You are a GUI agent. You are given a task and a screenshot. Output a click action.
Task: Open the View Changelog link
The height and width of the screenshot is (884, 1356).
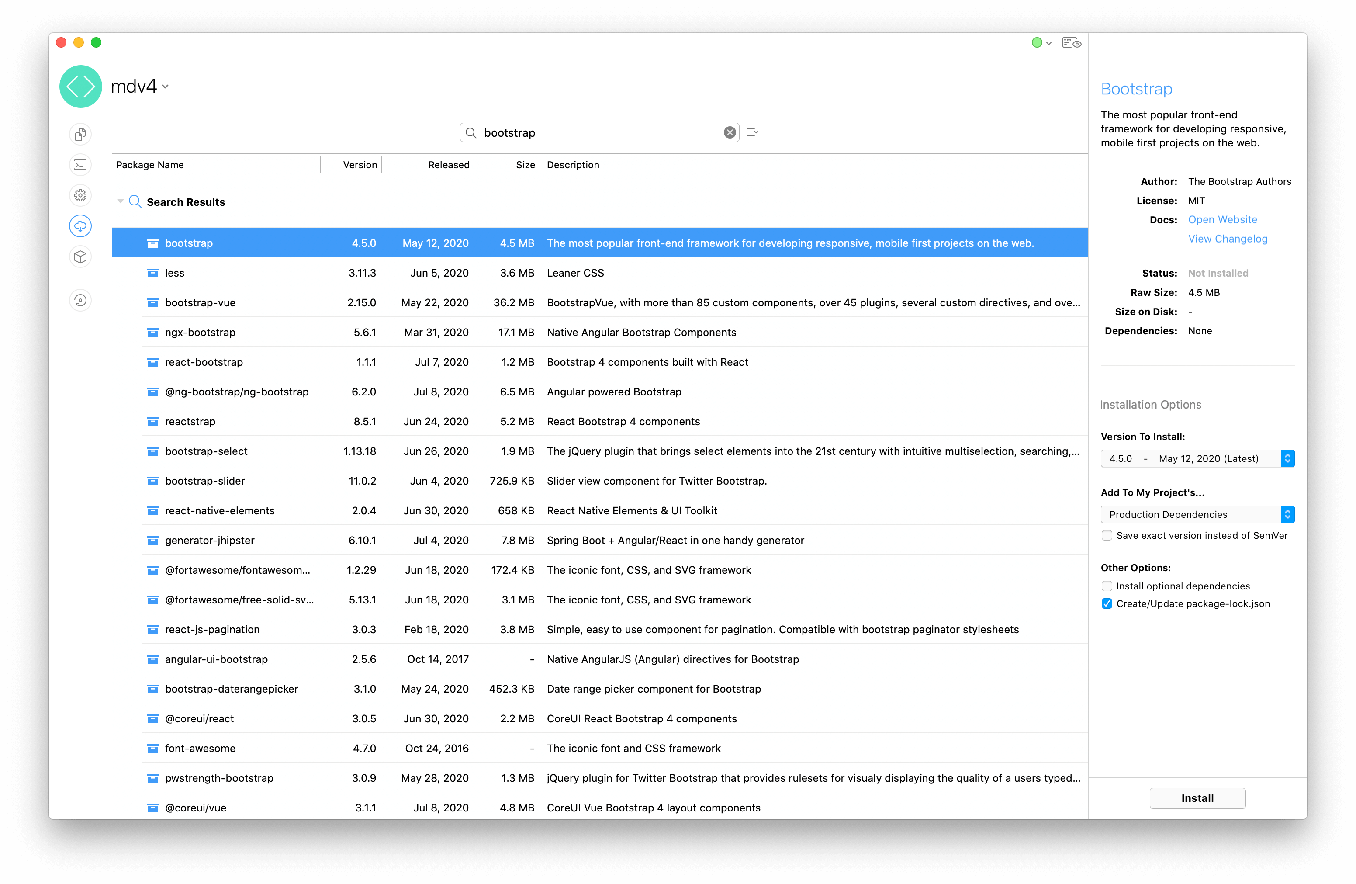[1227, 239]
